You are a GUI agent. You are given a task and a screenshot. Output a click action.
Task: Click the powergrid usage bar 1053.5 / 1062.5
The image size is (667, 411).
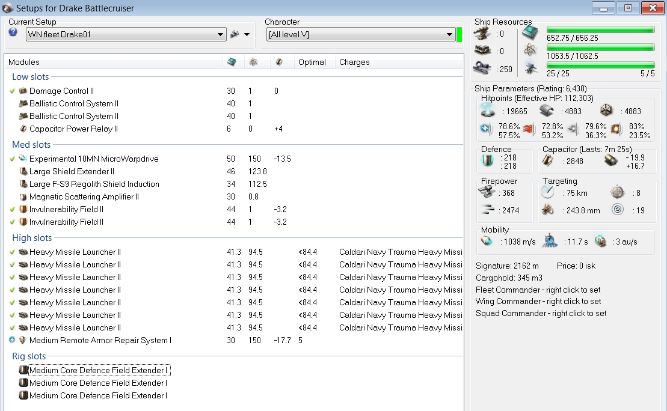click(x=600, y=47)
